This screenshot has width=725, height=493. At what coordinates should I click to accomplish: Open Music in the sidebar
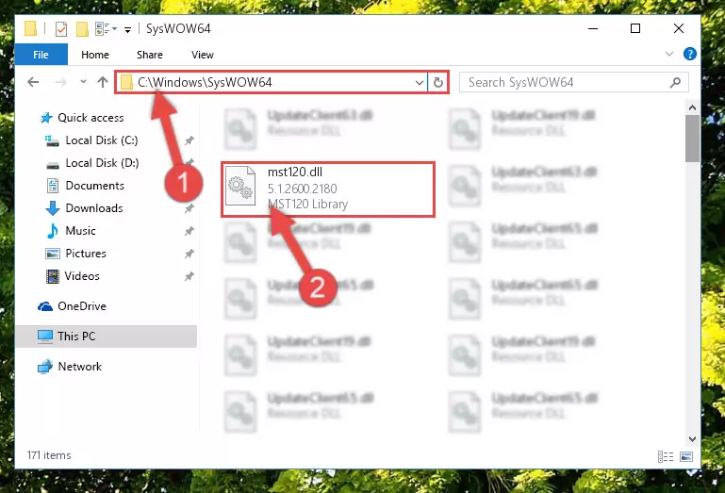80,231
